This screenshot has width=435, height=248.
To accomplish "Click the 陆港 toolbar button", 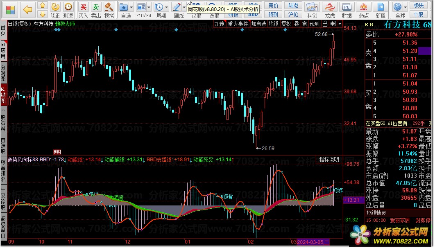I will (293, 5).
